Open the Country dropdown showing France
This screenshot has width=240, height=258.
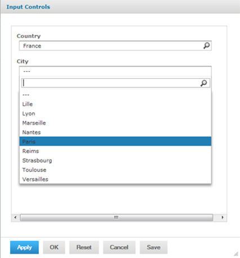115,46
